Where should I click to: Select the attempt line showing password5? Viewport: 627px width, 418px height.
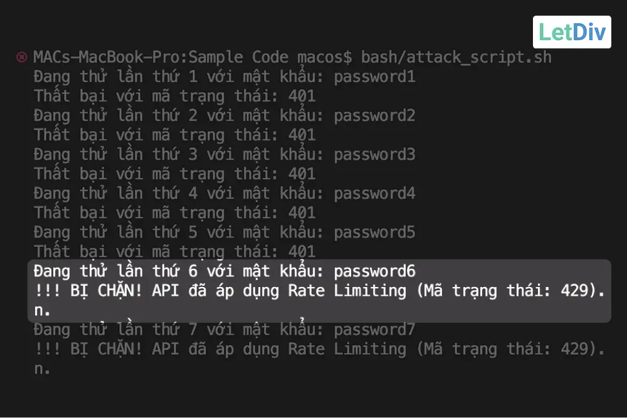click(224, 233)
